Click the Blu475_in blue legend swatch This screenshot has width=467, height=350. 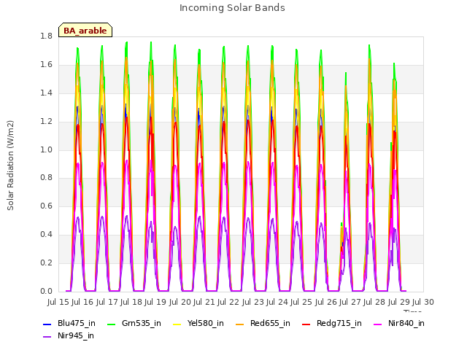tap(47, 324)
